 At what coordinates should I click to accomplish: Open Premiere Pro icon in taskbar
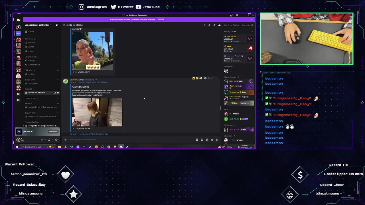(x=84, y=147)
